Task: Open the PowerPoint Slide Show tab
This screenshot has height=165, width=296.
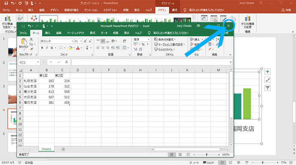Action: (x=110, y=10)
